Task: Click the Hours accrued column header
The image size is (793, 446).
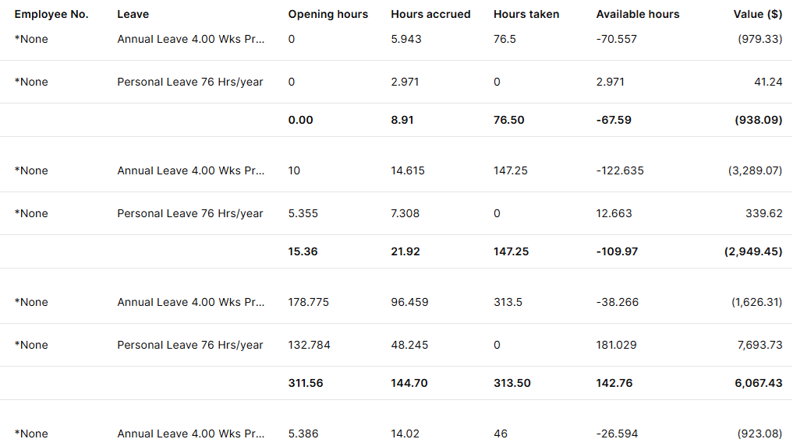Action: point(430,14)
